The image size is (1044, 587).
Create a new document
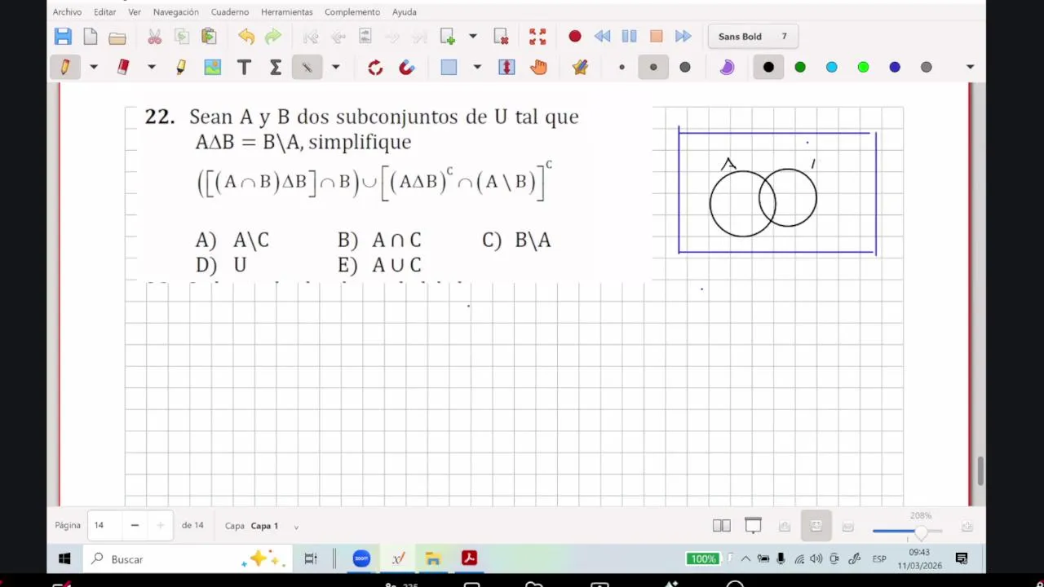pyautogui.click(x=91, y=37)
